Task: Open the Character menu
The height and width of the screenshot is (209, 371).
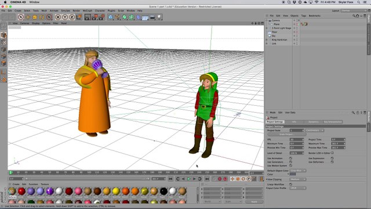Action: pos(100,10)
